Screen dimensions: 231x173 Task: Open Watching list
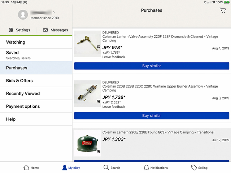pos(36,42)
